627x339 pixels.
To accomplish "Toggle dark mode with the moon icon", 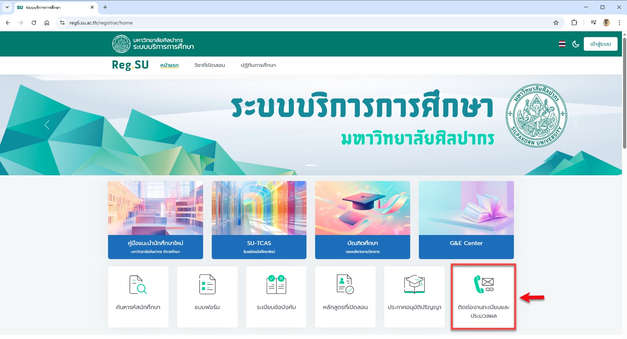I will click(x=576, y=44).
